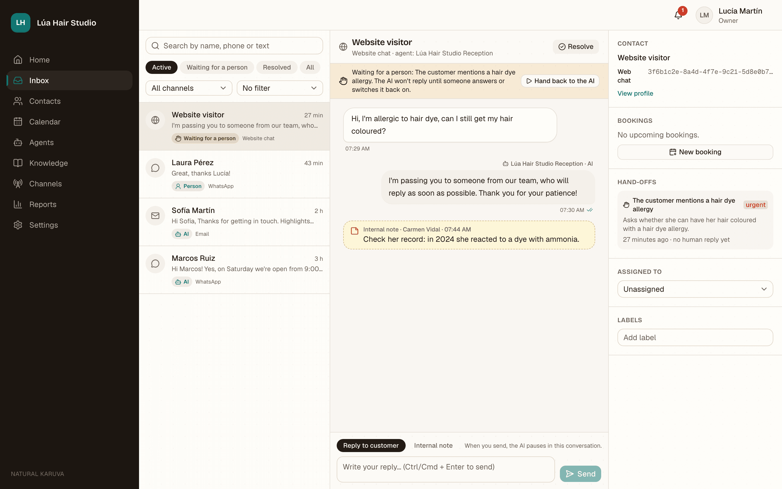Switch to Reply to customer mode
Image resolution: width=782 pixels, height=489 pixels.
371,445
